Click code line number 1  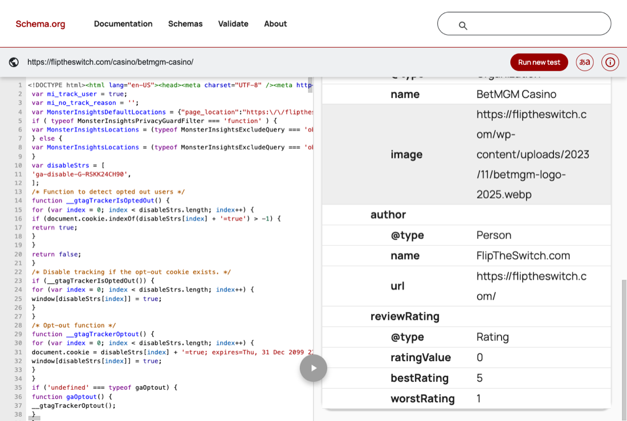(20, 85)
